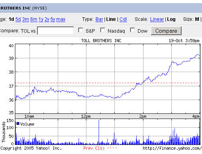202x154 pixels.
Task: Click the 10am time axis label
Action: click(x=29, y=116)
